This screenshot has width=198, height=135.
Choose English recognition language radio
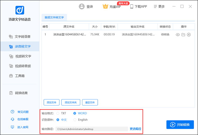tap(75, 120)
